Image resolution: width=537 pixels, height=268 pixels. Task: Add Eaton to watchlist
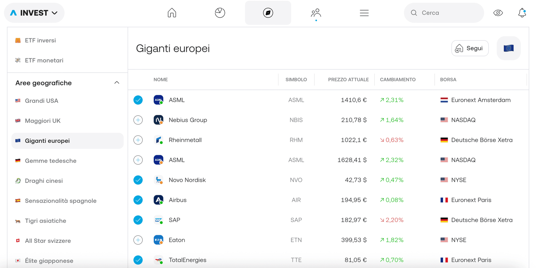pos(138,240)
